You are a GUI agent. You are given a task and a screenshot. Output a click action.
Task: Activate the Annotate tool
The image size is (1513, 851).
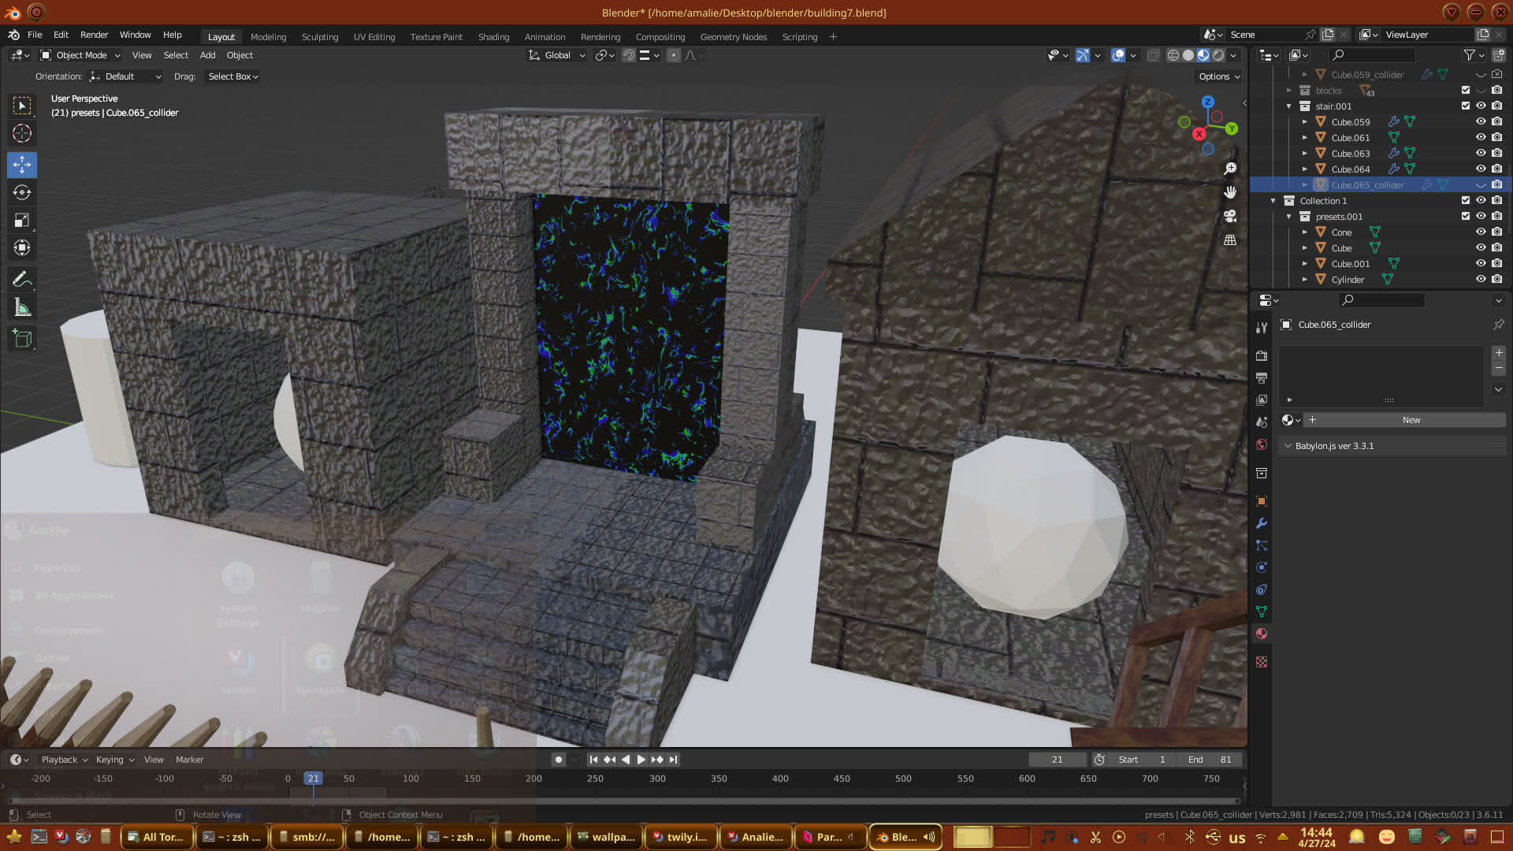tap(22, 280)
